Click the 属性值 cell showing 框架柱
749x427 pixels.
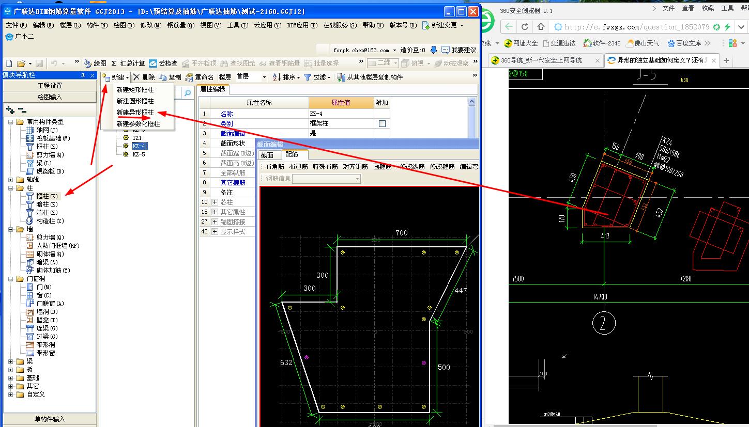(x=341, y=124)
